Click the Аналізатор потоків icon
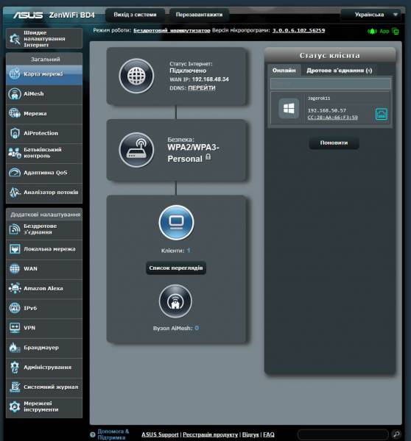This screenshot has height=441, width=411. coord(15,192)
